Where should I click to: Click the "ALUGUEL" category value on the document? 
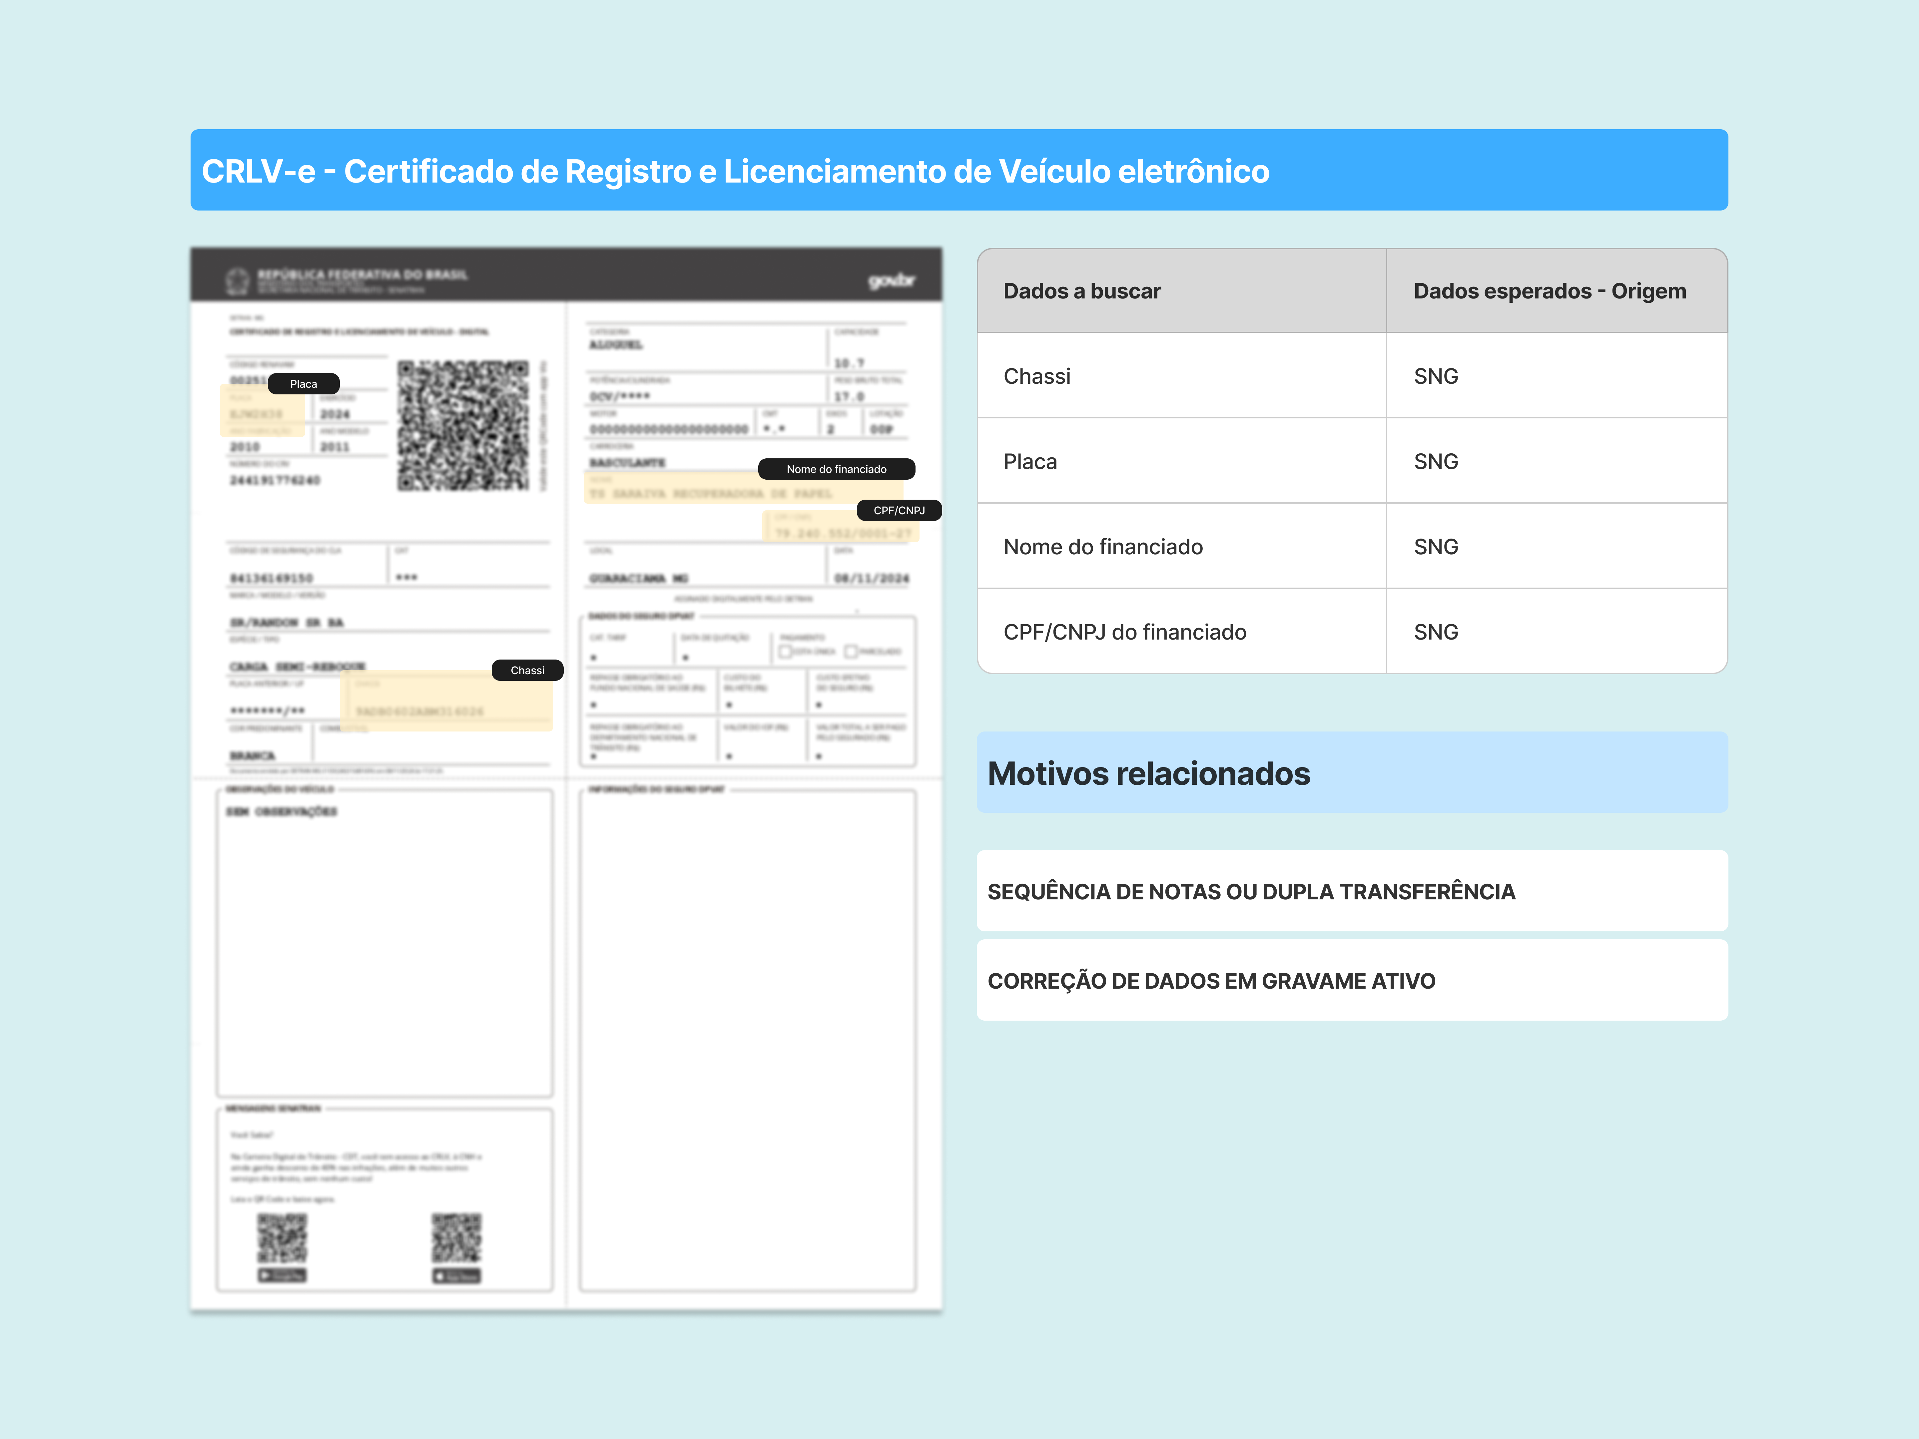(x=616, y=345)
